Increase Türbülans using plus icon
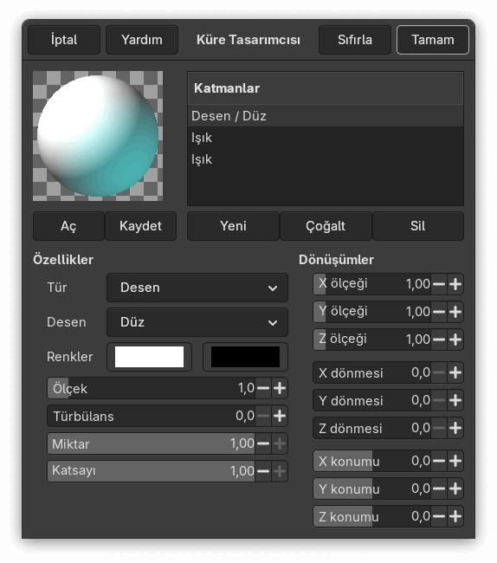The image size is (497, 563). (x=280, y=416)
